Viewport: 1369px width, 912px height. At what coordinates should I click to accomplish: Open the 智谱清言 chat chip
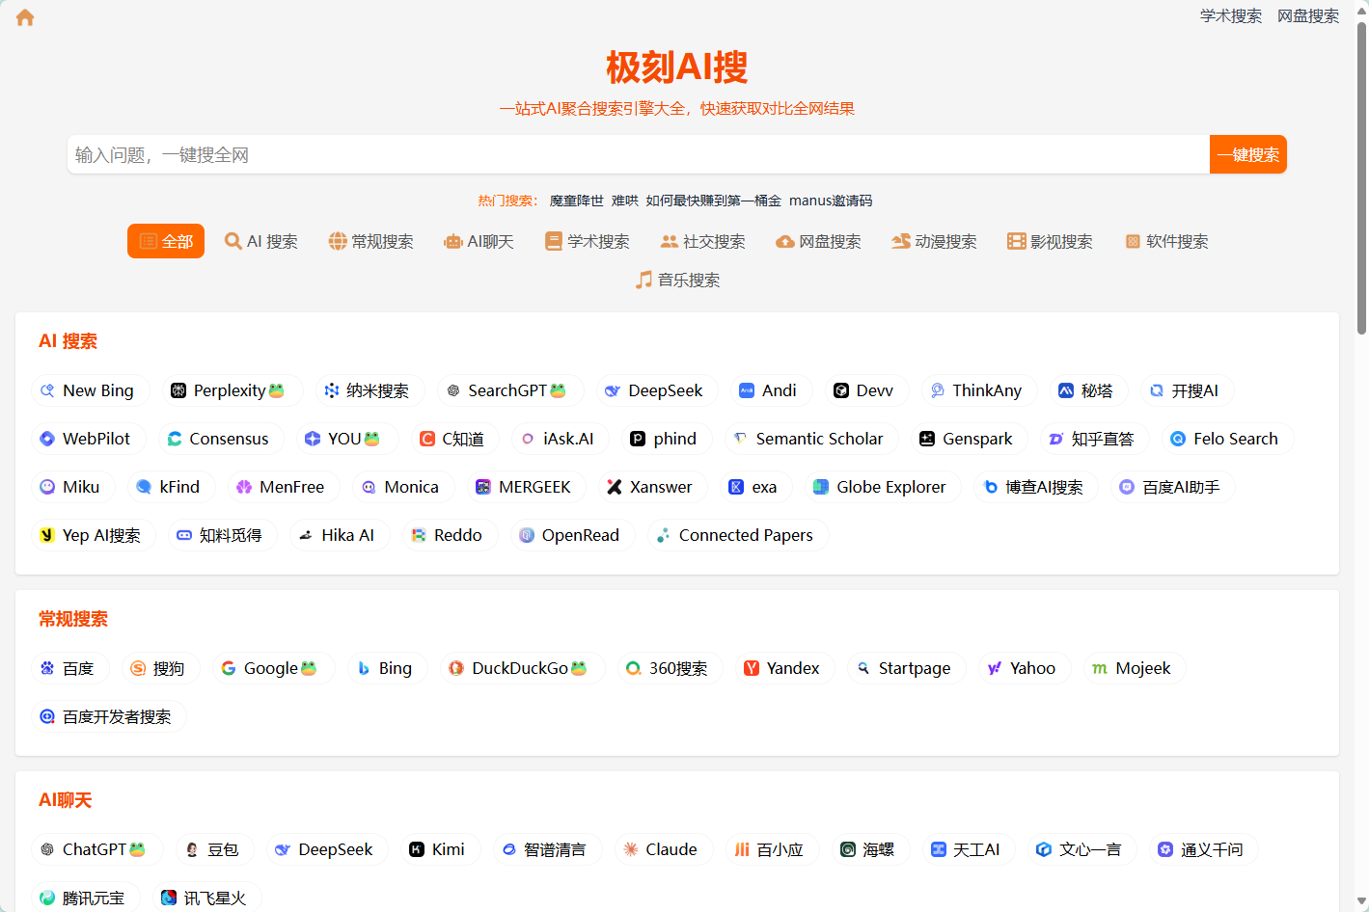[x=545, y=849]
